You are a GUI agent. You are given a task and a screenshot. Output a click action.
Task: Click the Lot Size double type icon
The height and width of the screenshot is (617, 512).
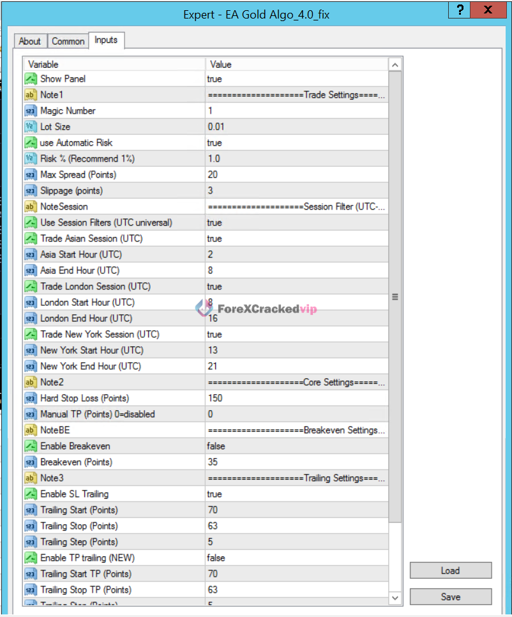click(31, 126)
